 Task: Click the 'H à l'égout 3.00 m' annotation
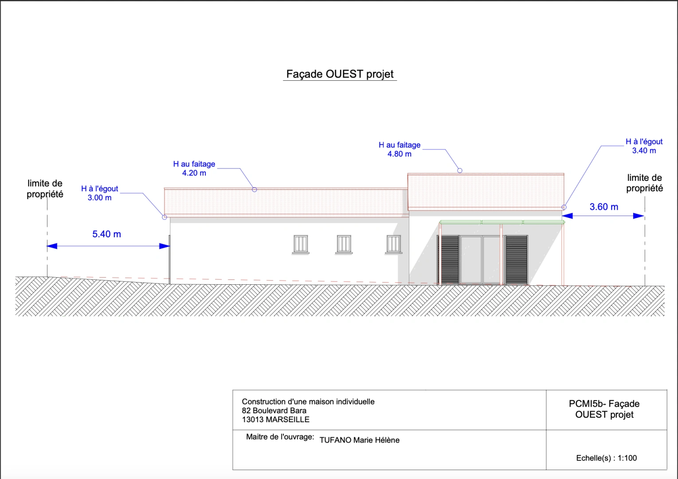tap(99, 193)
